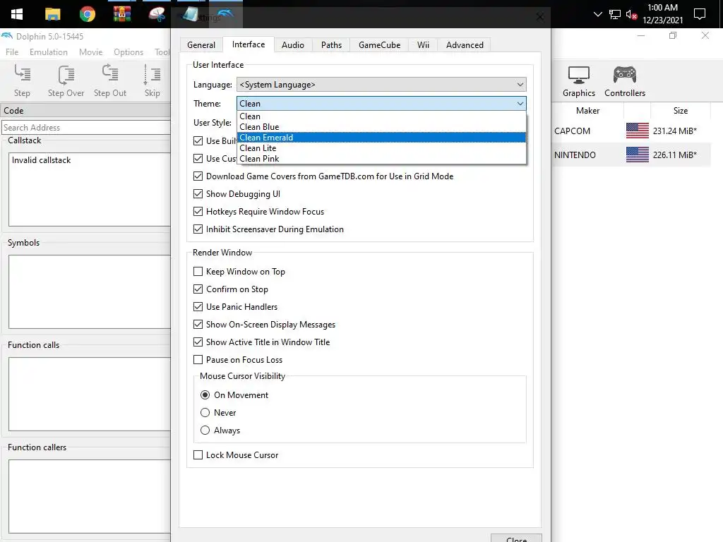723x542 pixels.
Task: Enable Lock Mouse Cursor checkbox
Action: 198,455
